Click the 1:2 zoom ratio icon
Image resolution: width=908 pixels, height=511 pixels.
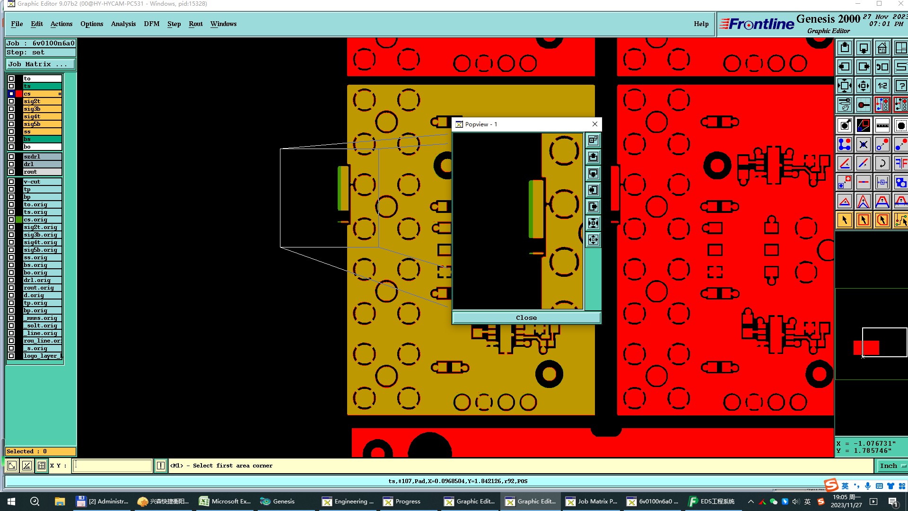pos(882,86)
